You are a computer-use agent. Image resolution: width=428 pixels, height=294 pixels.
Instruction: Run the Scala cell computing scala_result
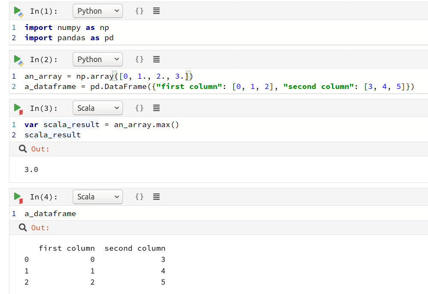pos(17,108)
